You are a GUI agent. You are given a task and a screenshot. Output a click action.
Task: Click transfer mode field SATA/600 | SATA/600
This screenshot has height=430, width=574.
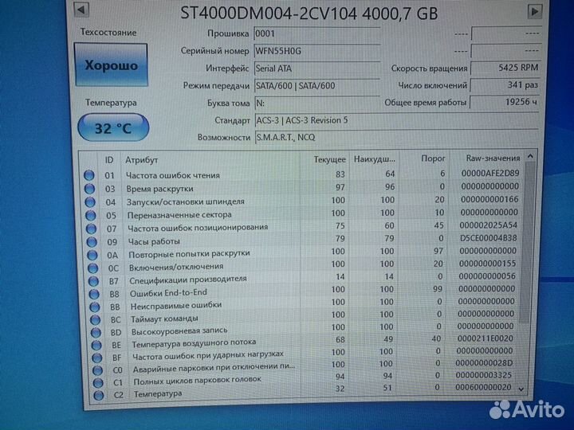317,86
